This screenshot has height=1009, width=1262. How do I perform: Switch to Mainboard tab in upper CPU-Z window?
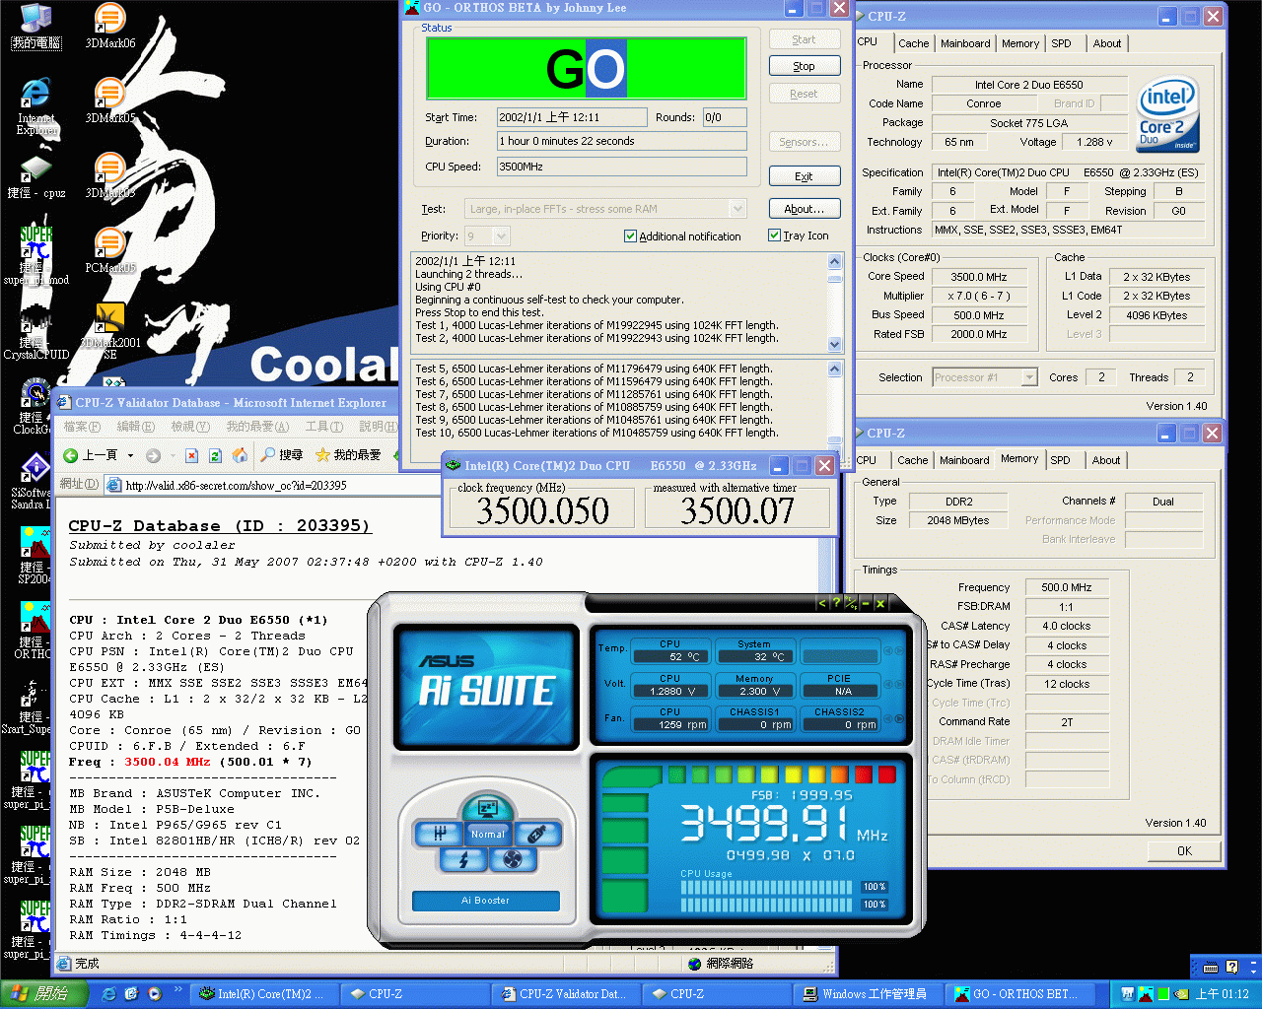coord(965,43)
